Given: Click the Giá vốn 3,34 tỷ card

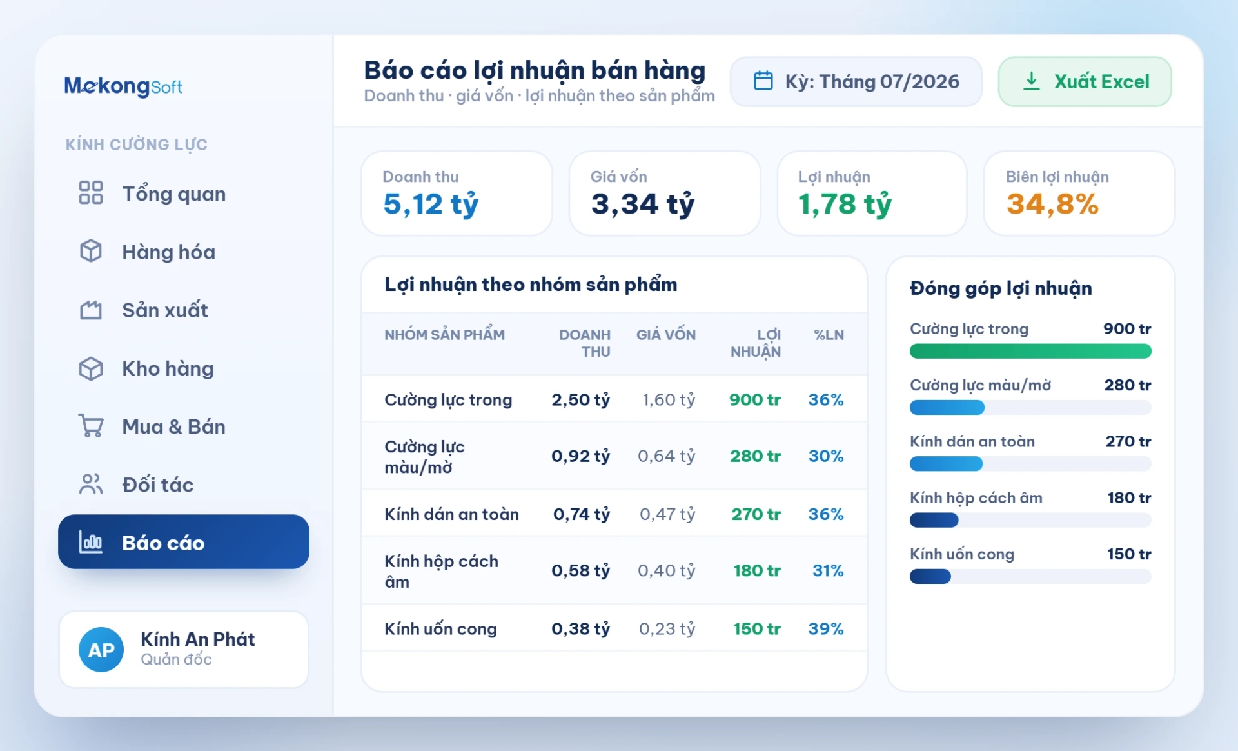Looking at the screenshot, I should (665, 194).
